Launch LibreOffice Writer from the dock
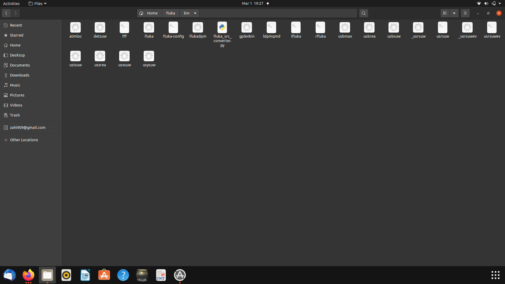This screenshot has height=284, width=505. (85, 275)
